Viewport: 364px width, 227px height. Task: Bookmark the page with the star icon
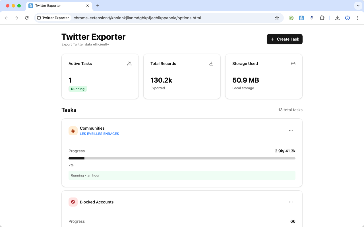coord(277,18)
